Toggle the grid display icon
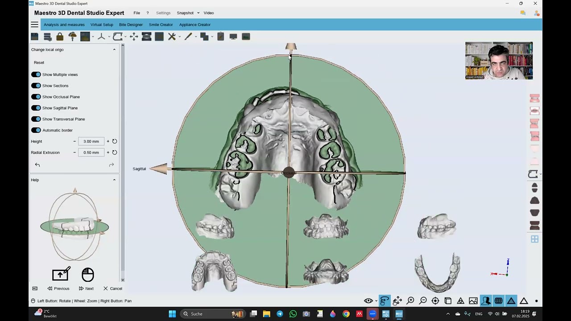Image resolution: width=571 pixels, height=321 pixels. tap(498, 301)
